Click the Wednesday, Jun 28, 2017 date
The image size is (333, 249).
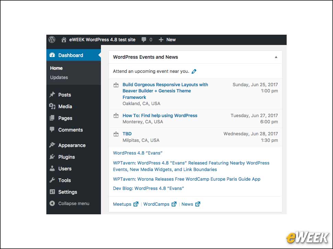click(x=251, y=134)
